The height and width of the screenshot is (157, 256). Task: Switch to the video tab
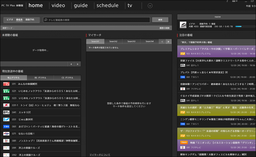58,5
